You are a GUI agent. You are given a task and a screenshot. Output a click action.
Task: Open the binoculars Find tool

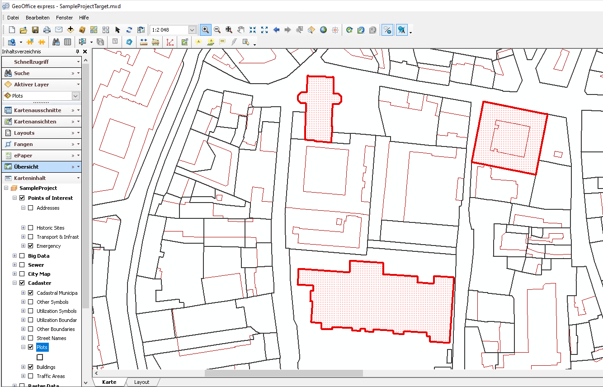[x=56, y=42]
